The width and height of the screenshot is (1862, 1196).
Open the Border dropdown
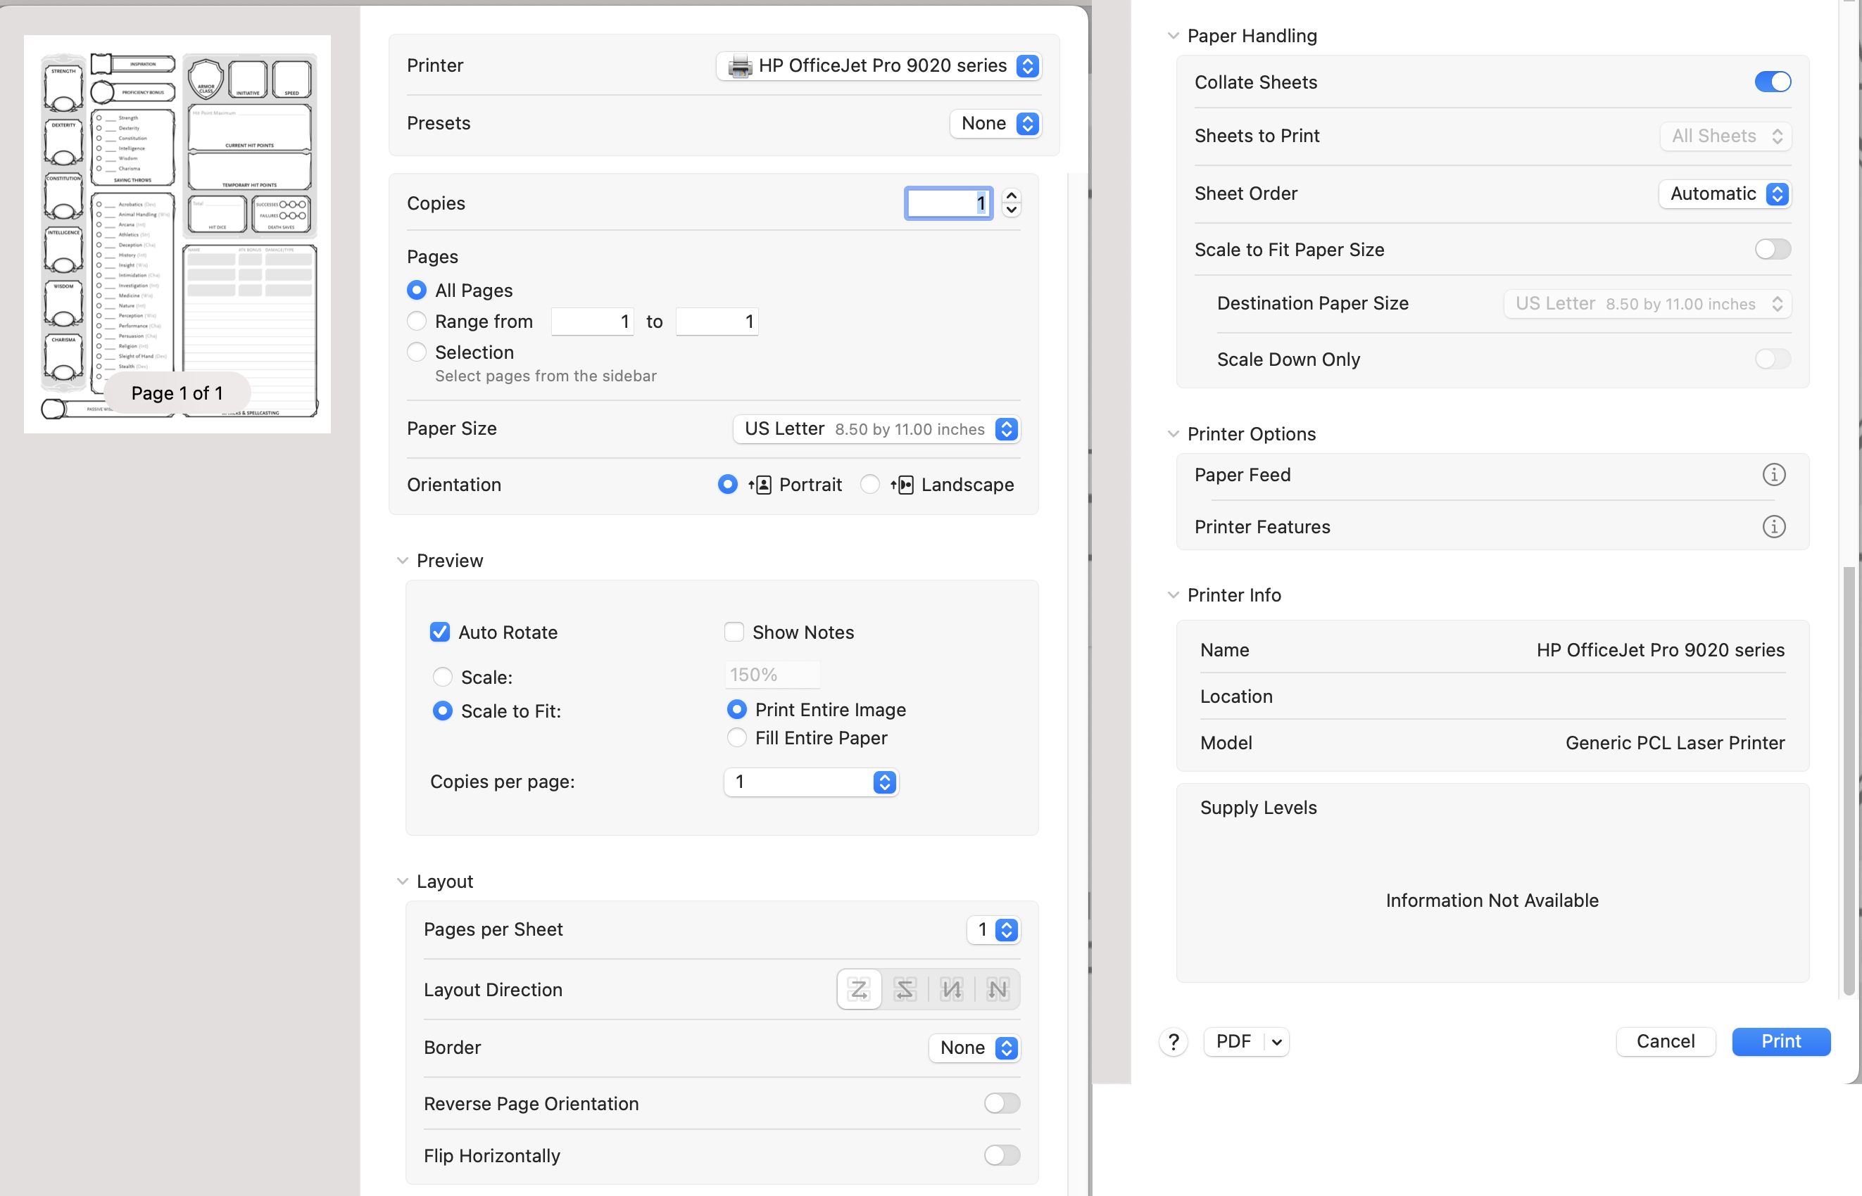(x=974, y=1048)
